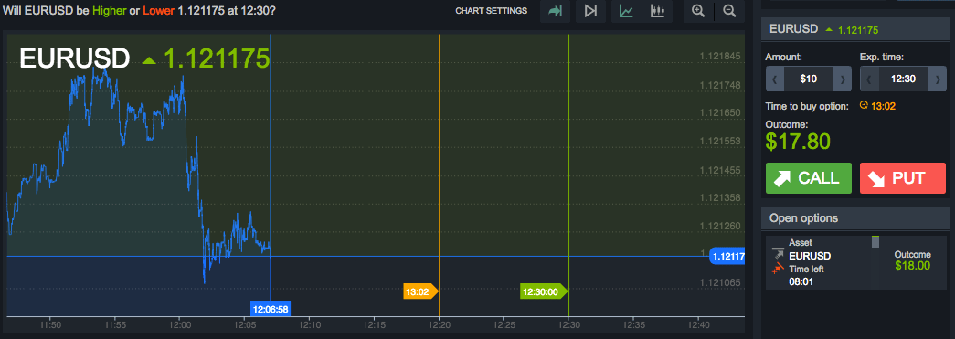This screenshot has width=955, height=339.
Task: Click the $17.80 outcome value
Action: click(798, 142)
